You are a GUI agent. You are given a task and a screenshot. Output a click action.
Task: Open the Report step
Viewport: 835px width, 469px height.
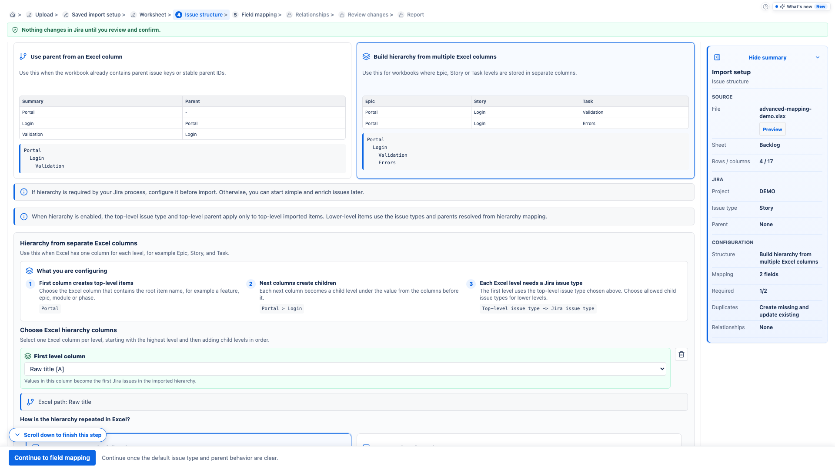tap(415, 15)
